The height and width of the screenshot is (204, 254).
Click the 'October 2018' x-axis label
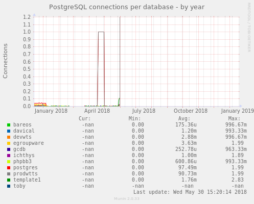pos(191,111)
